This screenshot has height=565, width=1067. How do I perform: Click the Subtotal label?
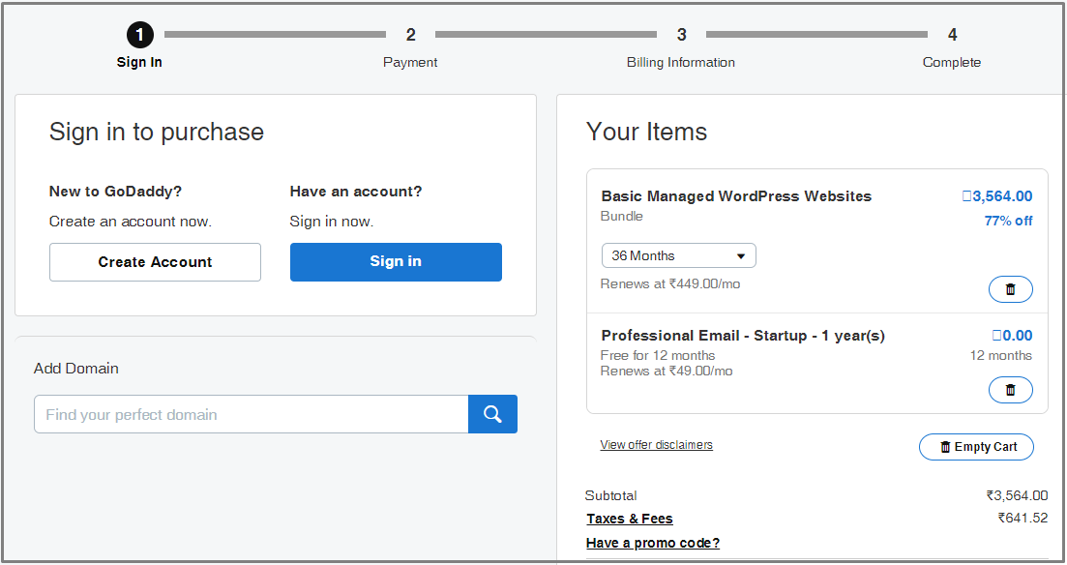click(611, 495)
